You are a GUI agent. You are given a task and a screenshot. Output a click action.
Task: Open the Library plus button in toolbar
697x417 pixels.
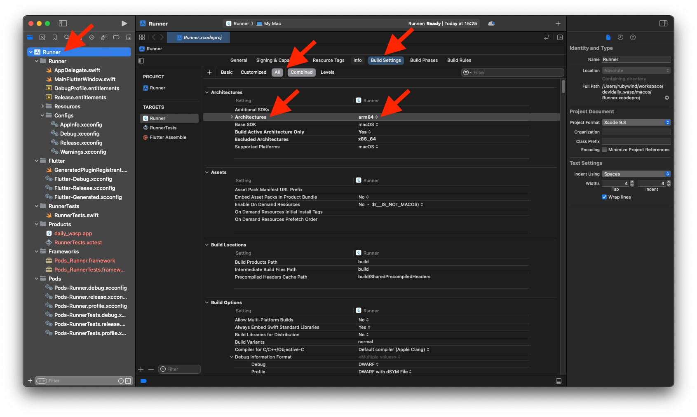pyautogui.click(x=558, y=23)
